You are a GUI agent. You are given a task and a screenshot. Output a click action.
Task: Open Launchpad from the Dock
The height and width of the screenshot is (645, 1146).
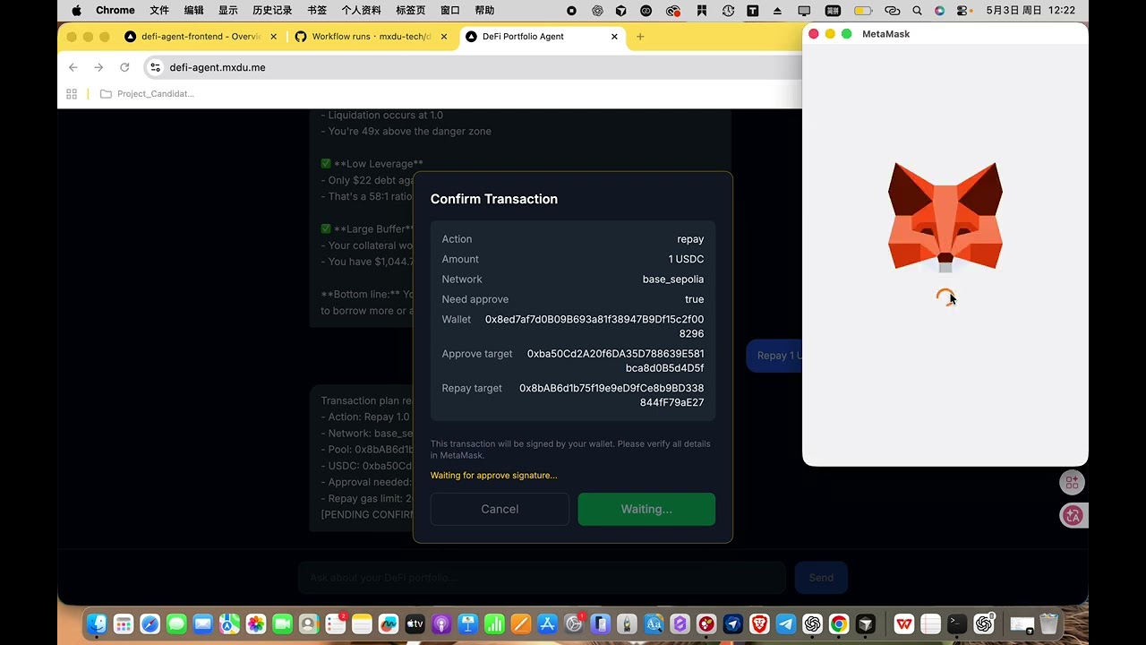(124, 624)
